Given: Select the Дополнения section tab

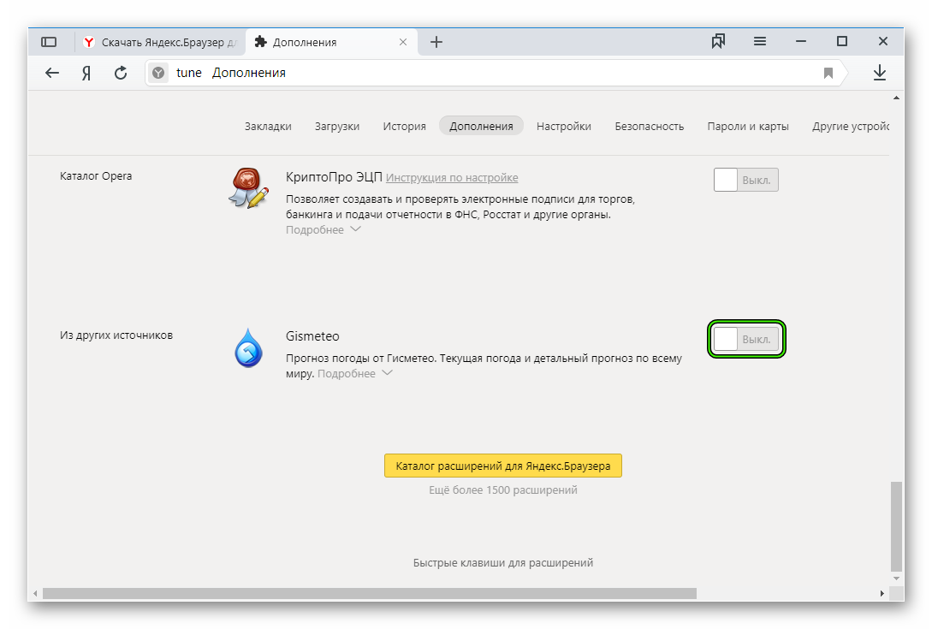Looking at the screenshot, I should 481,126.
